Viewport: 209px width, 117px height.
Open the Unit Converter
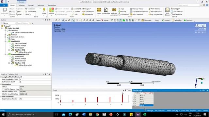click(137, 14)
